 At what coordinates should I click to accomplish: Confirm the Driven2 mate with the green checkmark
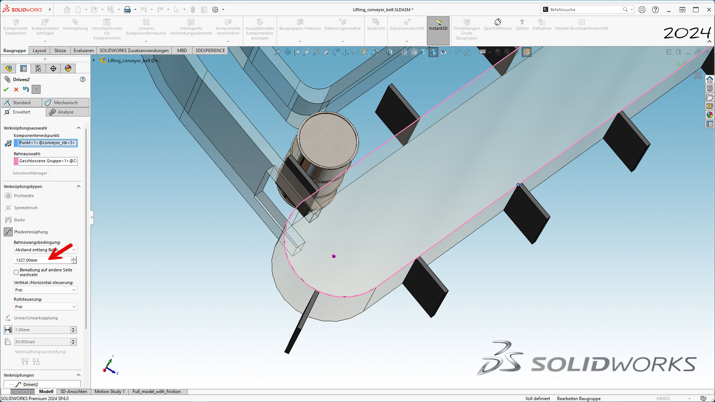pos(6,89)
